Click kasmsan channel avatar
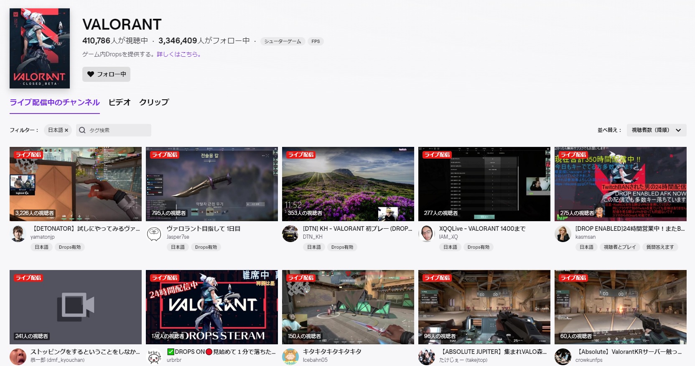Viewport: 695px width, 366px height. 563,234
